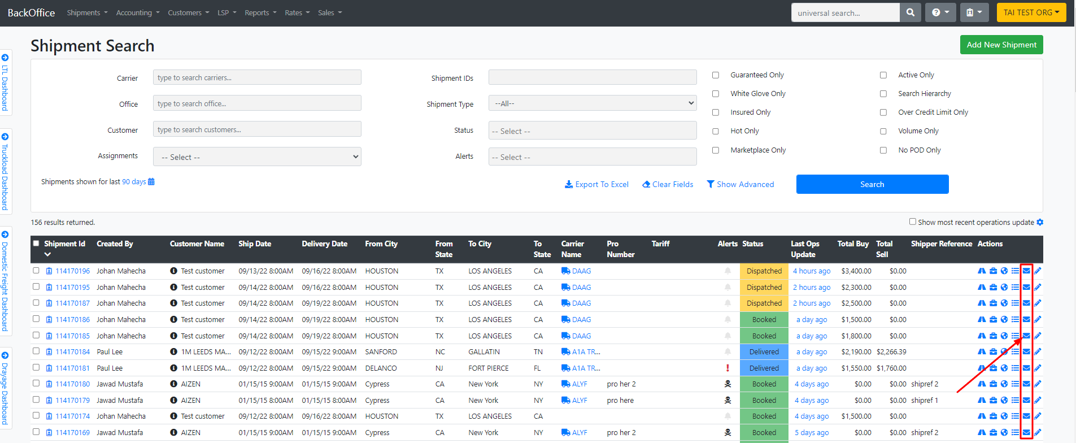Click briefcase icon for shipment 114170195
This screenshot has height=443, width=1076.
point(993,287)
